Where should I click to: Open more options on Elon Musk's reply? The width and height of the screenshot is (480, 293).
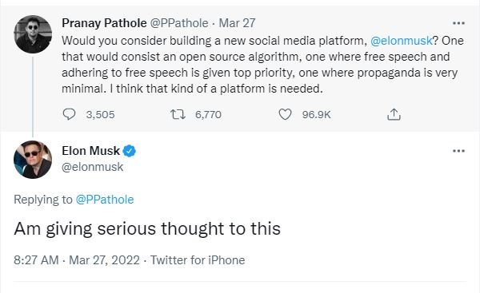coord(458,151)
